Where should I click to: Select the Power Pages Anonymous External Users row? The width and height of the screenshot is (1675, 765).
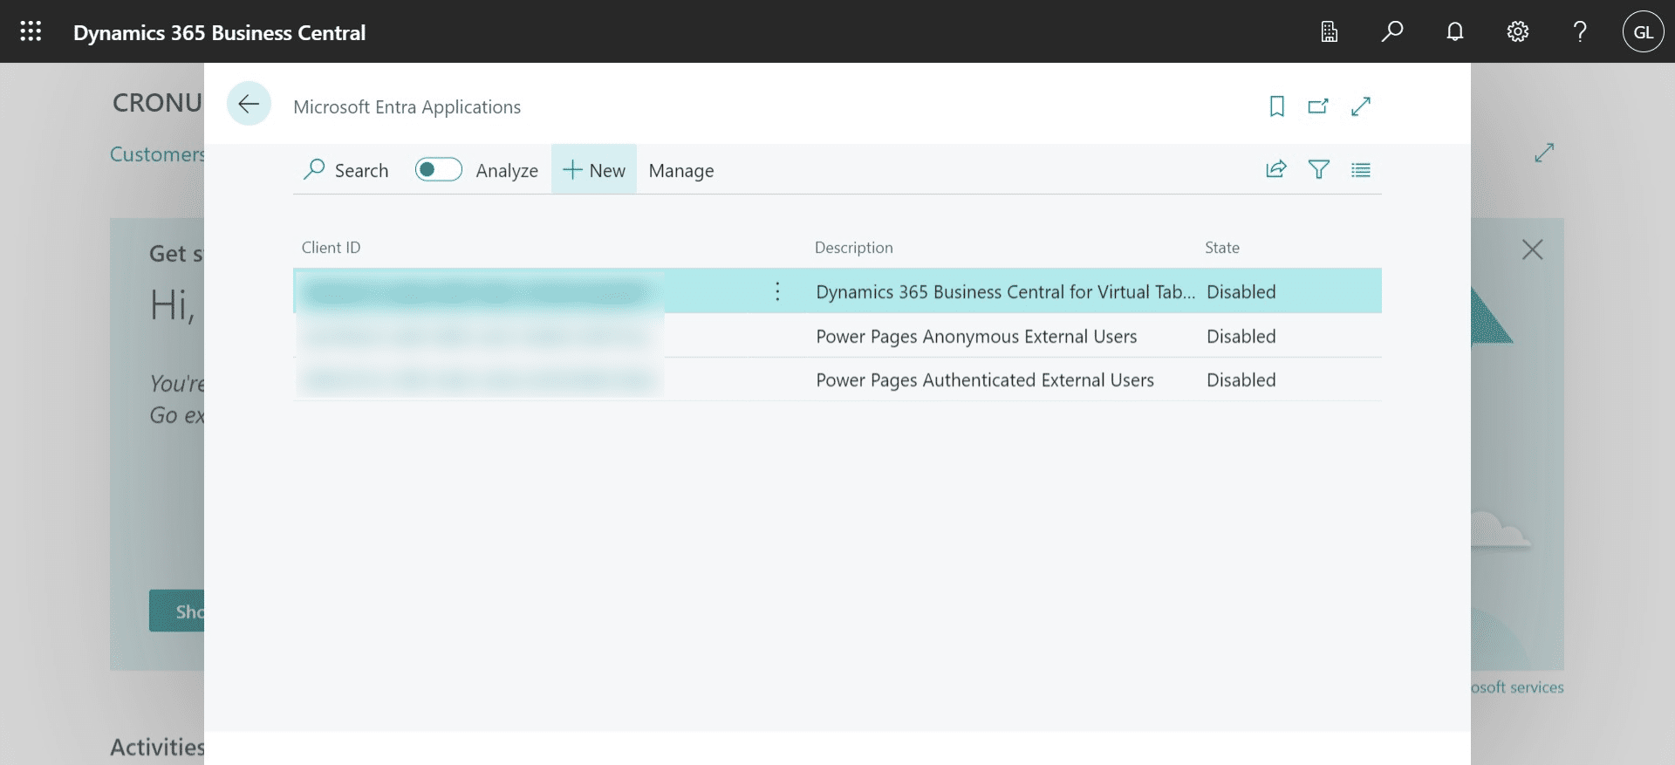[x=975, y=337]
